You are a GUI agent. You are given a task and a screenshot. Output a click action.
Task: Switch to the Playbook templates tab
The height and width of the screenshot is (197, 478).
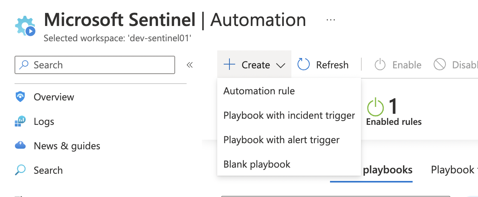pos(454,170)
